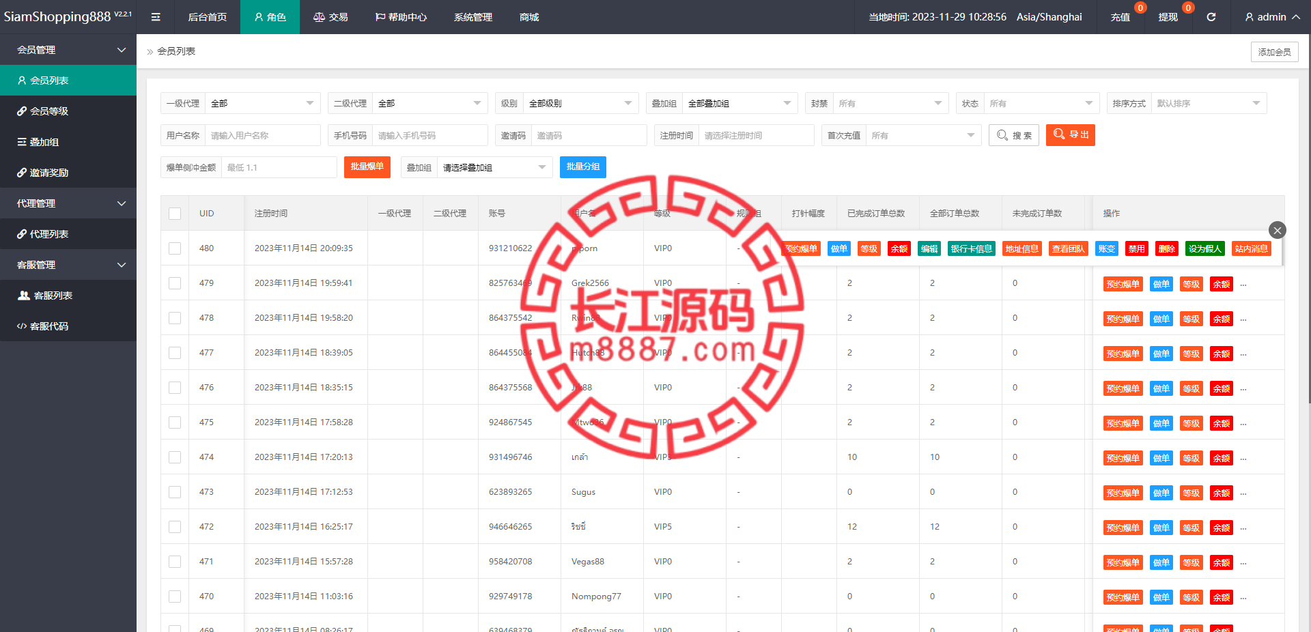The image size is (1311, 632).
Task: Open the 充值 recharge notification
Action: tap(1120, 17)
